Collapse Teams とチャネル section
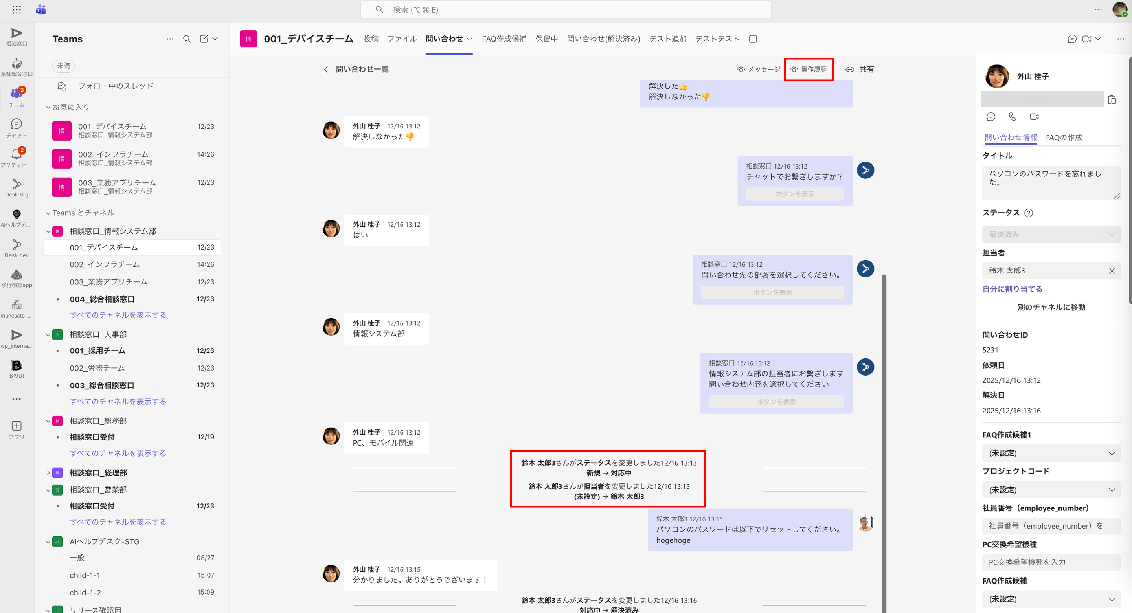 tap(48, 213)
